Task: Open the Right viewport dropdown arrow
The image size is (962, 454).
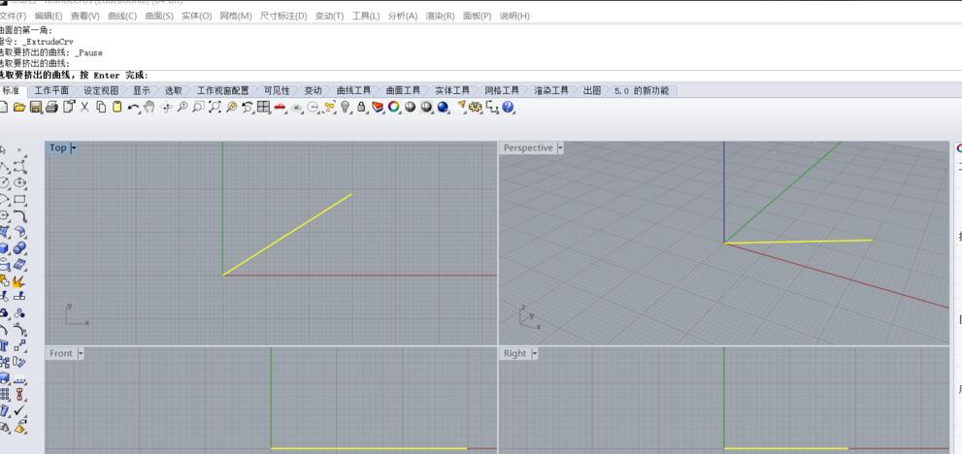Action: point(534,353)
